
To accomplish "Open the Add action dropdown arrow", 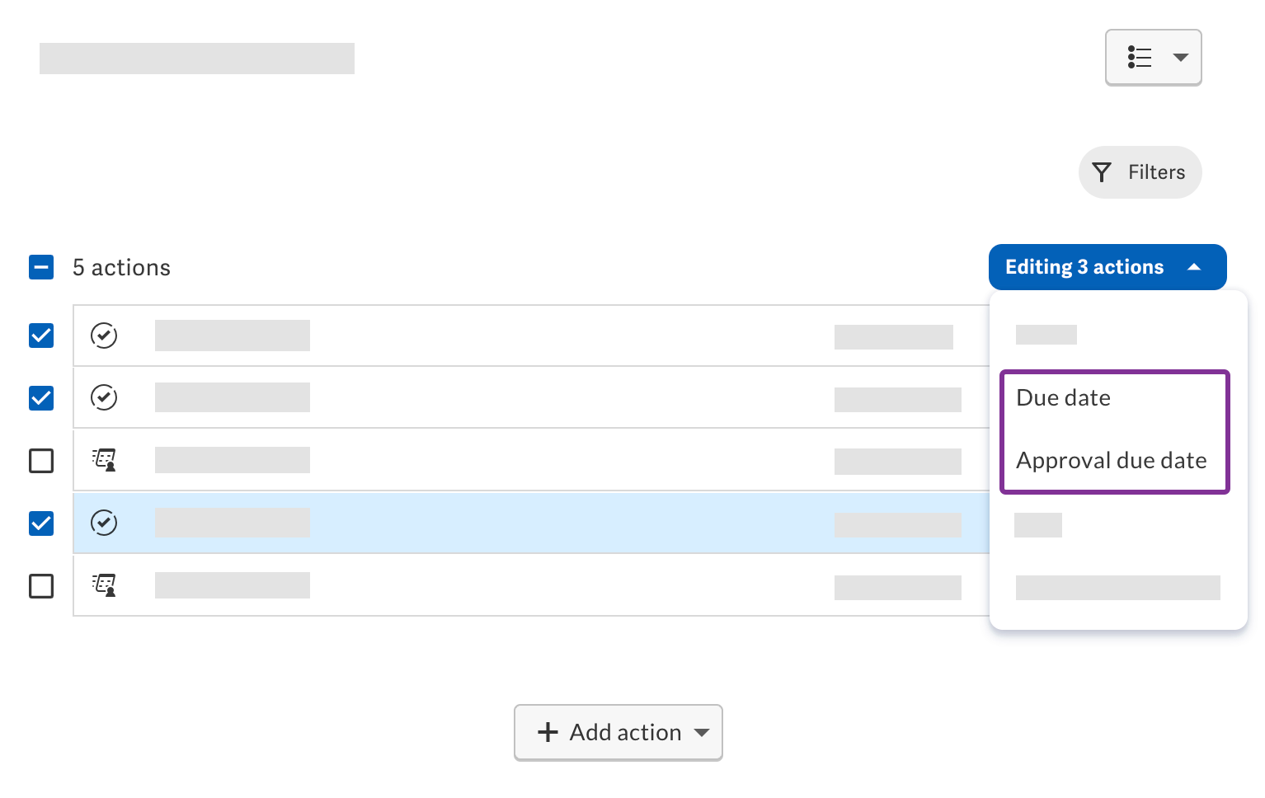I will click(x=702, y=732).
